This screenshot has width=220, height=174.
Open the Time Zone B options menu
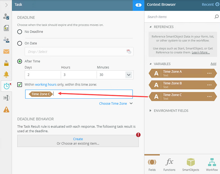click(210, 85)
